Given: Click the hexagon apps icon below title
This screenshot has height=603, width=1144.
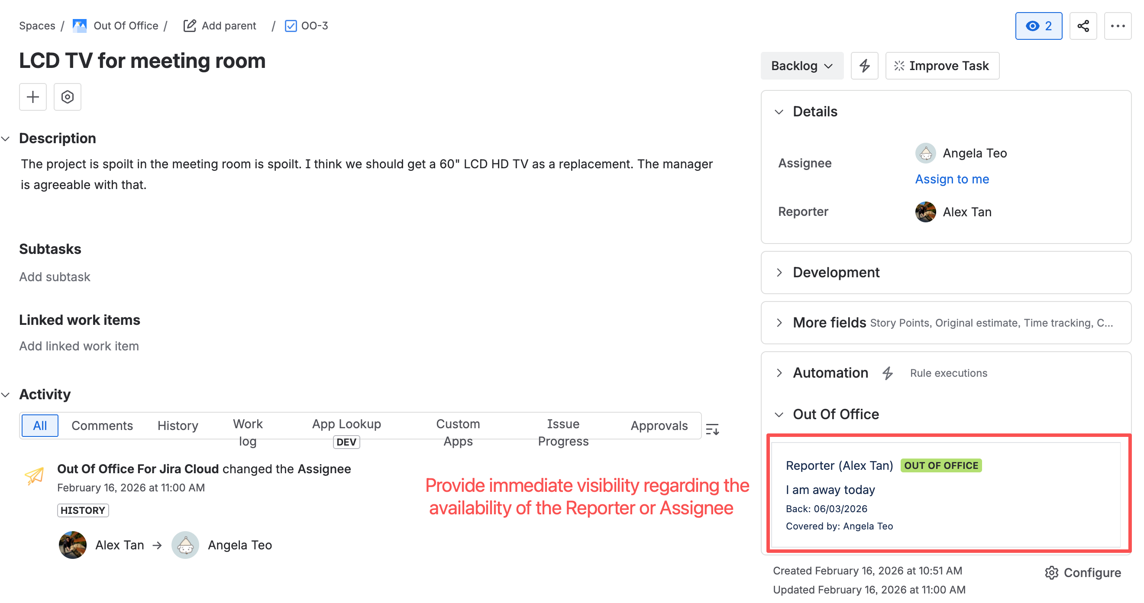Looking at the screenshot, I should tap(67, 97).
